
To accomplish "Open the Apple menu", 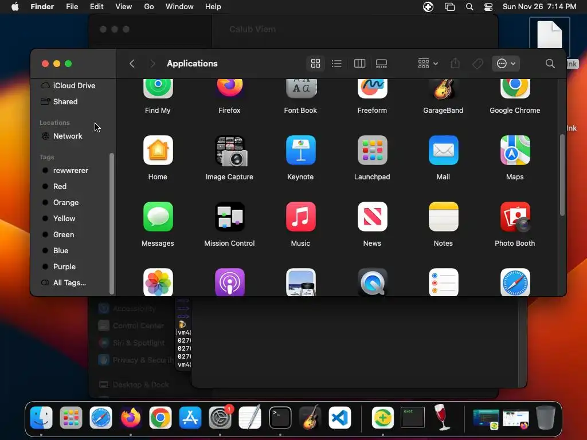I will (15, 7).
